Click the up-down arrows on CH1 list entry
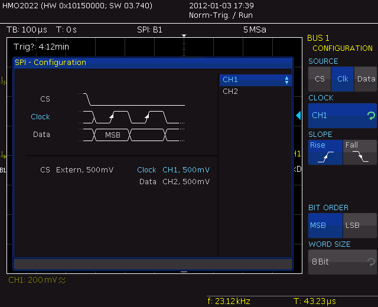Viewport: 378px width, 307px height. click(286, 80)
